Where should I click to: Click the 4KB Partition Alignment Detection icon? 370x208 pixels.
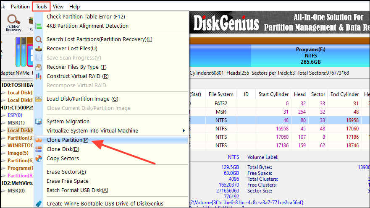pyautogui.click(x=39, y=26)
